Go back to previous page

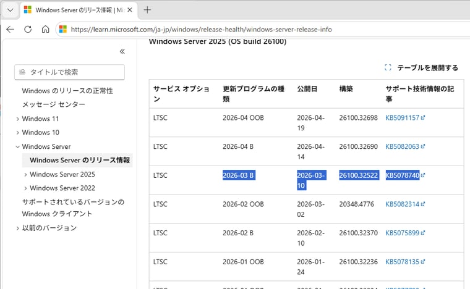point(10,29)
